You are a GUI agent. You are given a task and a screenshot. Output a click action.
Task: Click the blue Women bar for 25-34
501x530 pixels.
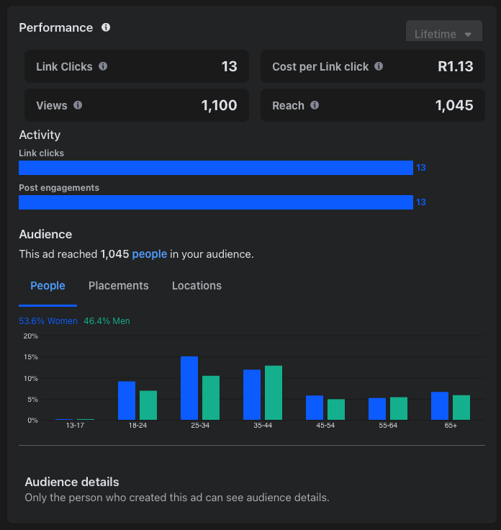pos(189,388)
